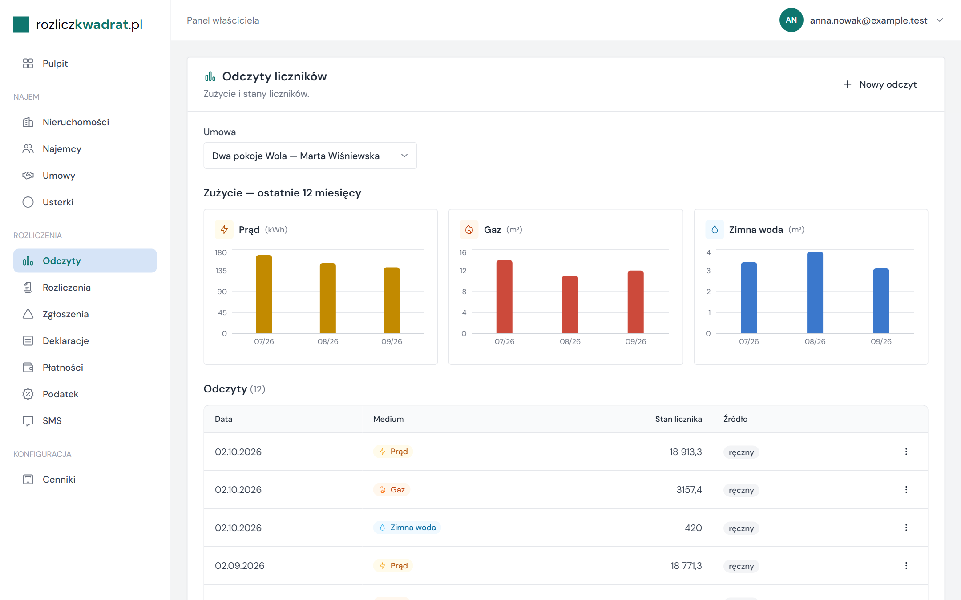
Task: Click the 08/26 blue Zimna woda bar
Action: (x=815, y=292)
